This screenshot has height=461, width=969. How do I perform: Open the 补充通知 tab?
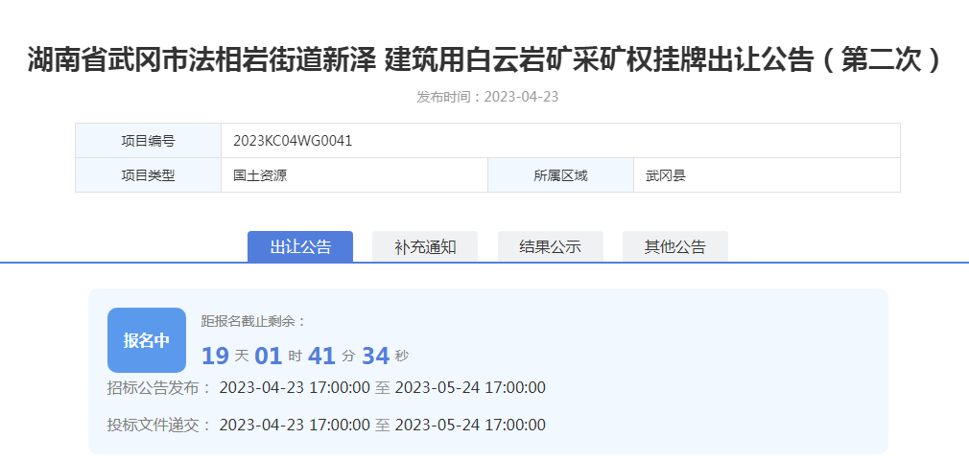point(425,246)
